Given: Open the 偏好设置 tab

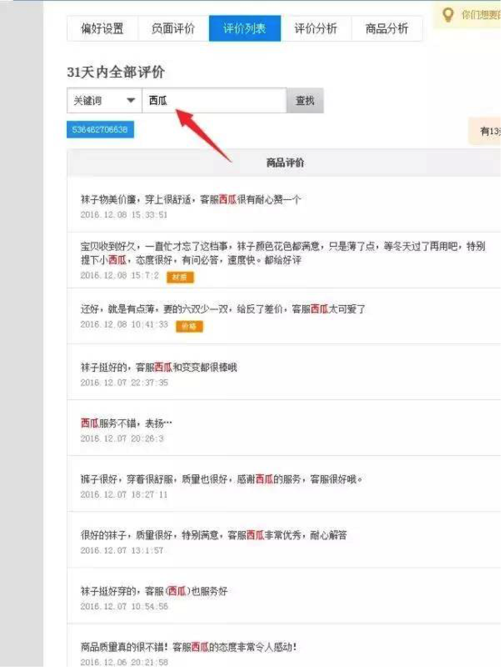Looking at the screenshot, I should (102, 28).
